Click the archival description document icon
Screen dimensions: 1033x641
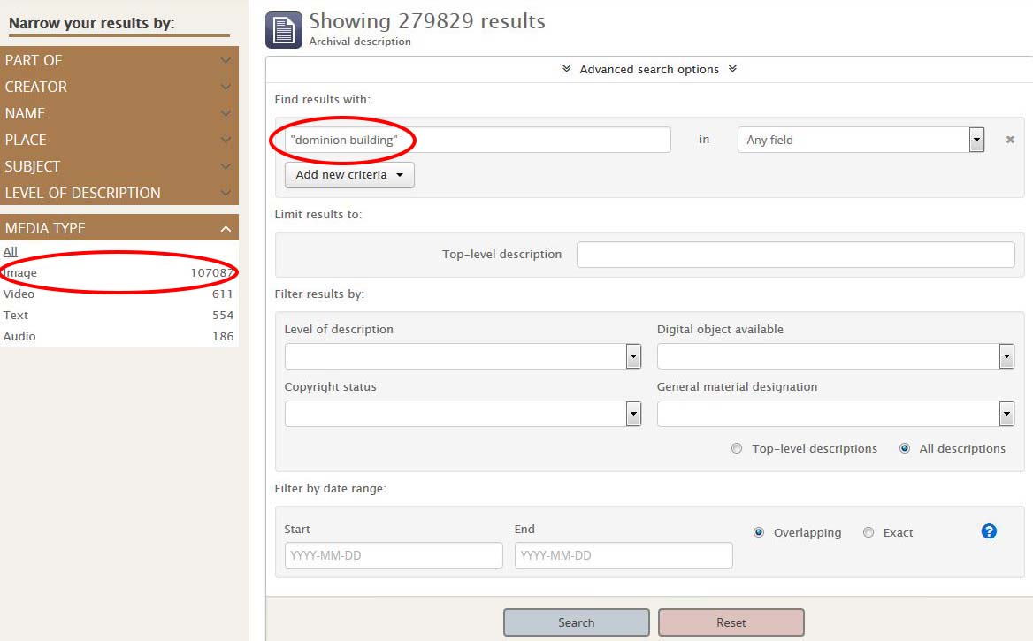[x=283, y=30]
